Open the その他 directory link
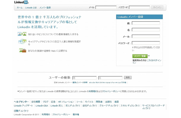This screenshot has width=181, height=118. pyautogui.click(x=124, y=82)
